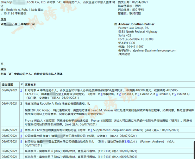Select Fort Lauderdale, FL 33308 text
Screen dimensions: 195x159
click(x=136, y=39)
